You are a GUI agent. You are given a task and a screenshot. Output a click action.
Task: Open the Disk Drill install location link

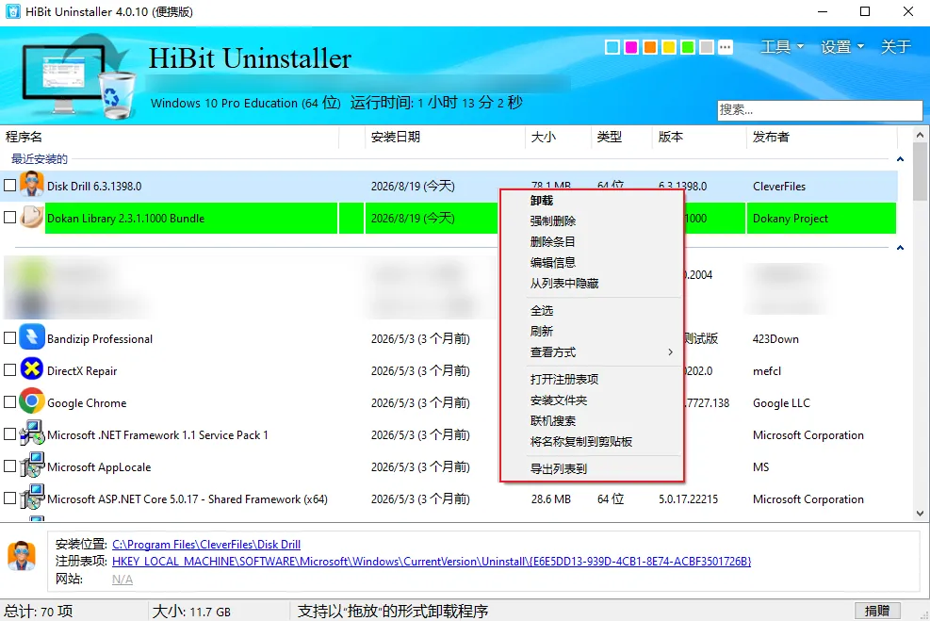pos(205,544)
